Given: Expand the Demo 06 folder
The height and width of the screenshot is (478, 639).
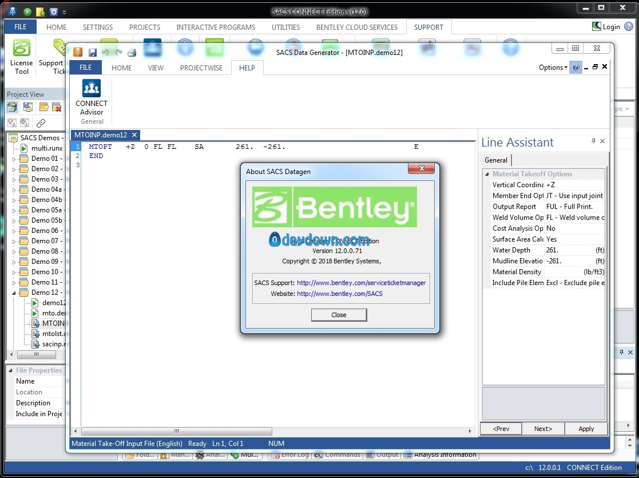Looking at the screenshot, I should 14,231.
